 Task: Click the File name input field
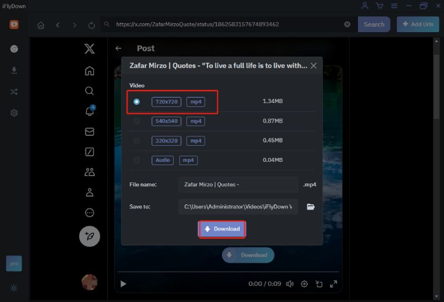pyautogui.click(x=238, y=185)
